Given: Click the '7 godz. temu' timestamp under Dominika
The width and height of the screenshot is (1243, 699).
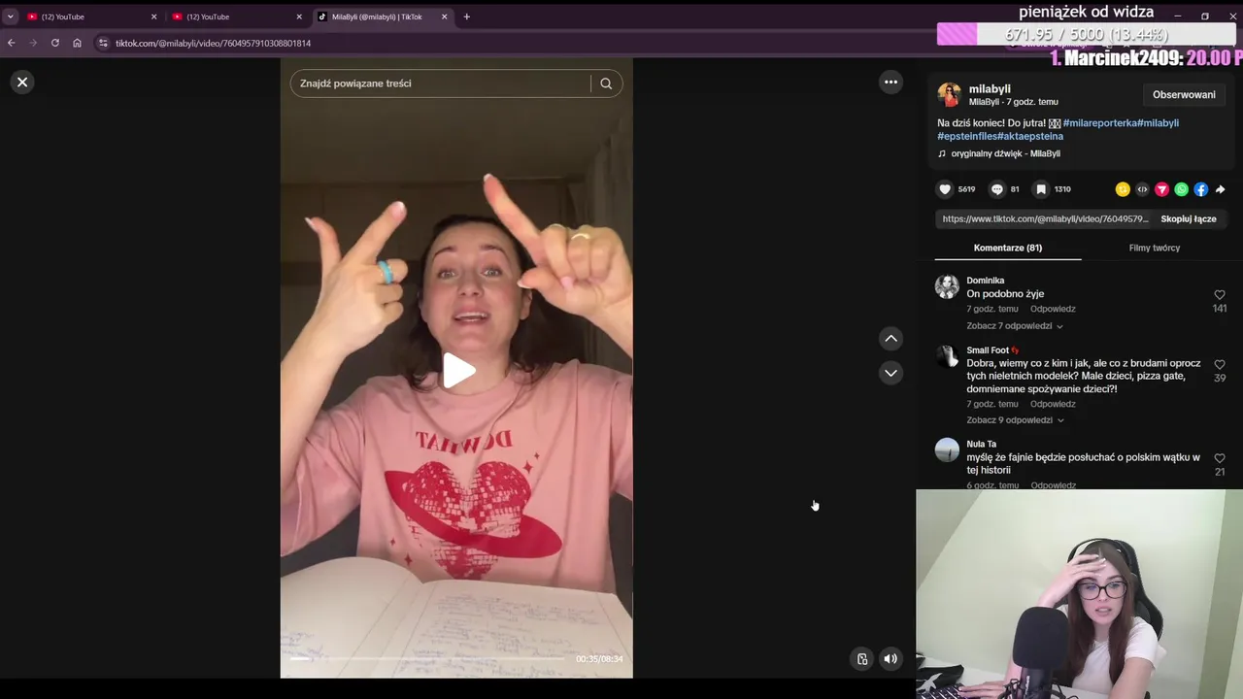Looking at the screenshot, I should point(992,309).
